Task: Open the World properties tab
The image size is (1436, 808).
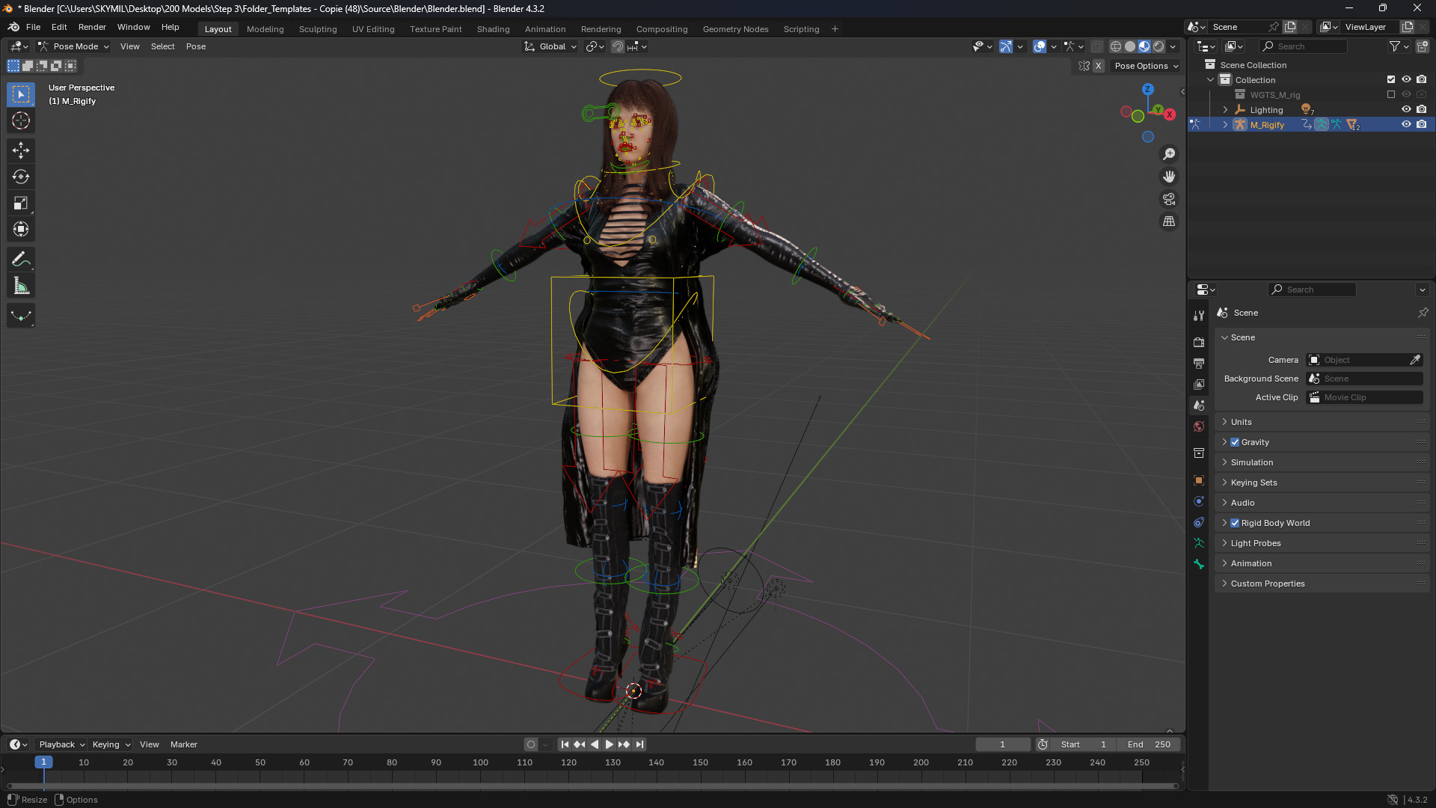Action: point(1199,426)
